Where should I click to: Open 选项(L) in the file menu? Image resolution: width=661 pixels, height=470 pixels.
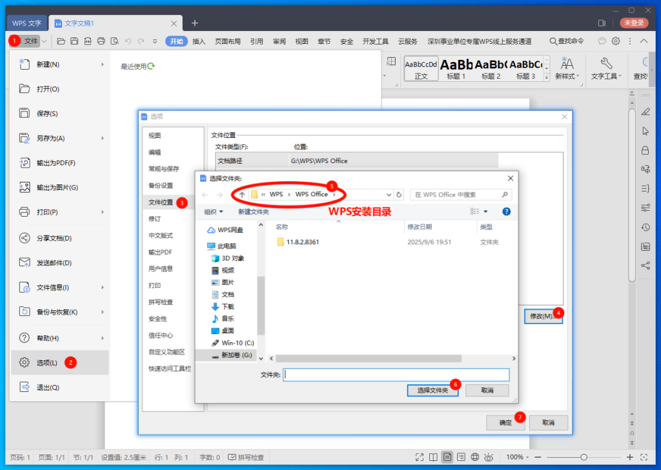pos(47,362)
